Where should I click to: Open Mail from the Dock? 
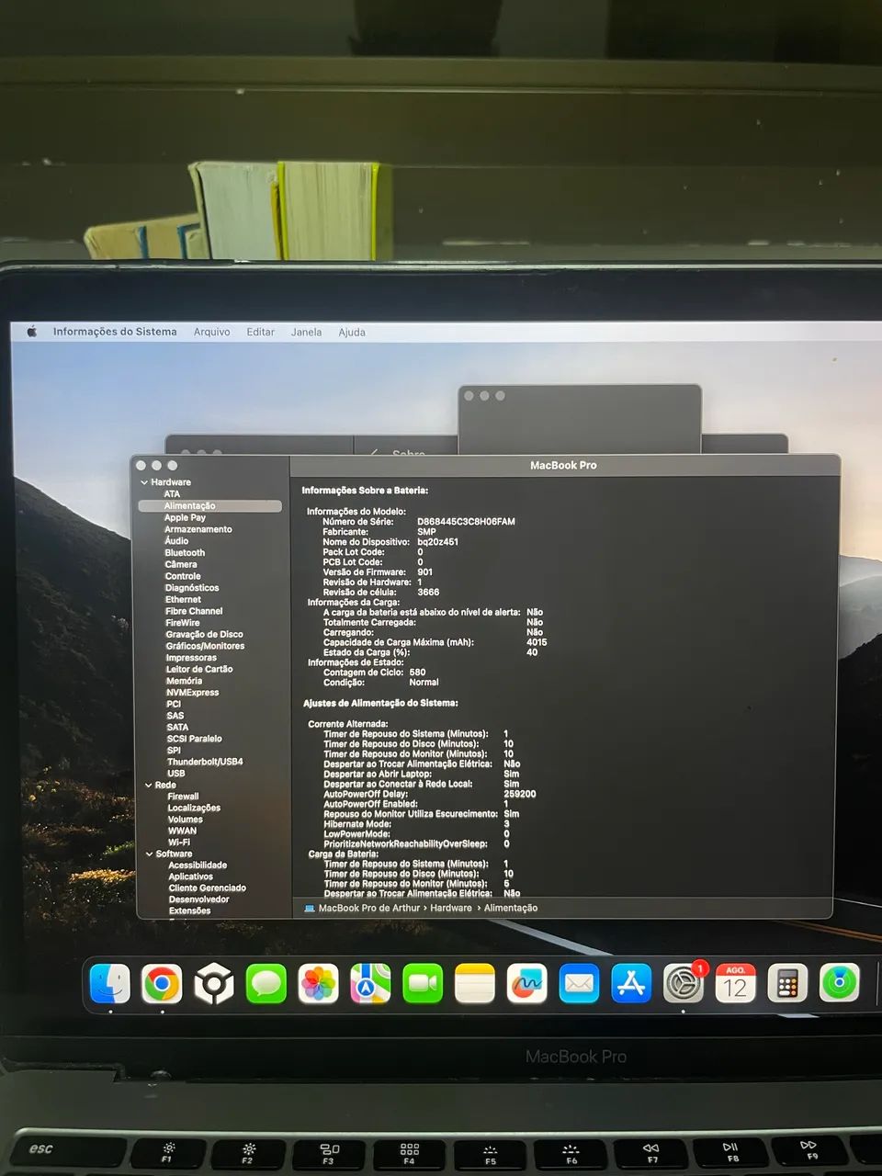[x=579, y=984]
